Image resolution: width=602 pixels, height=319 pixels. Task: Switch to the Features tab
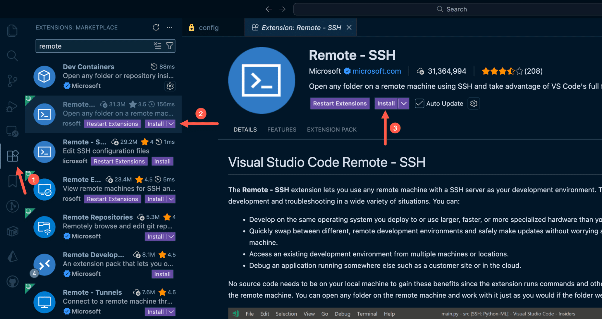pos(282,129)
